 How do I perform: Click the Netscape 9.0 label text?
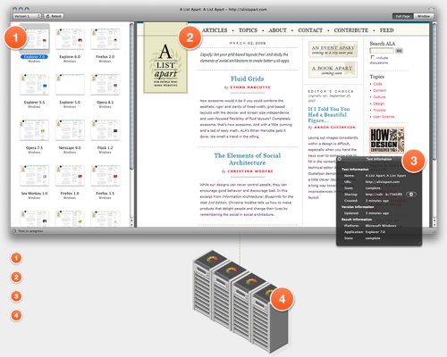(x=70, y=147)
